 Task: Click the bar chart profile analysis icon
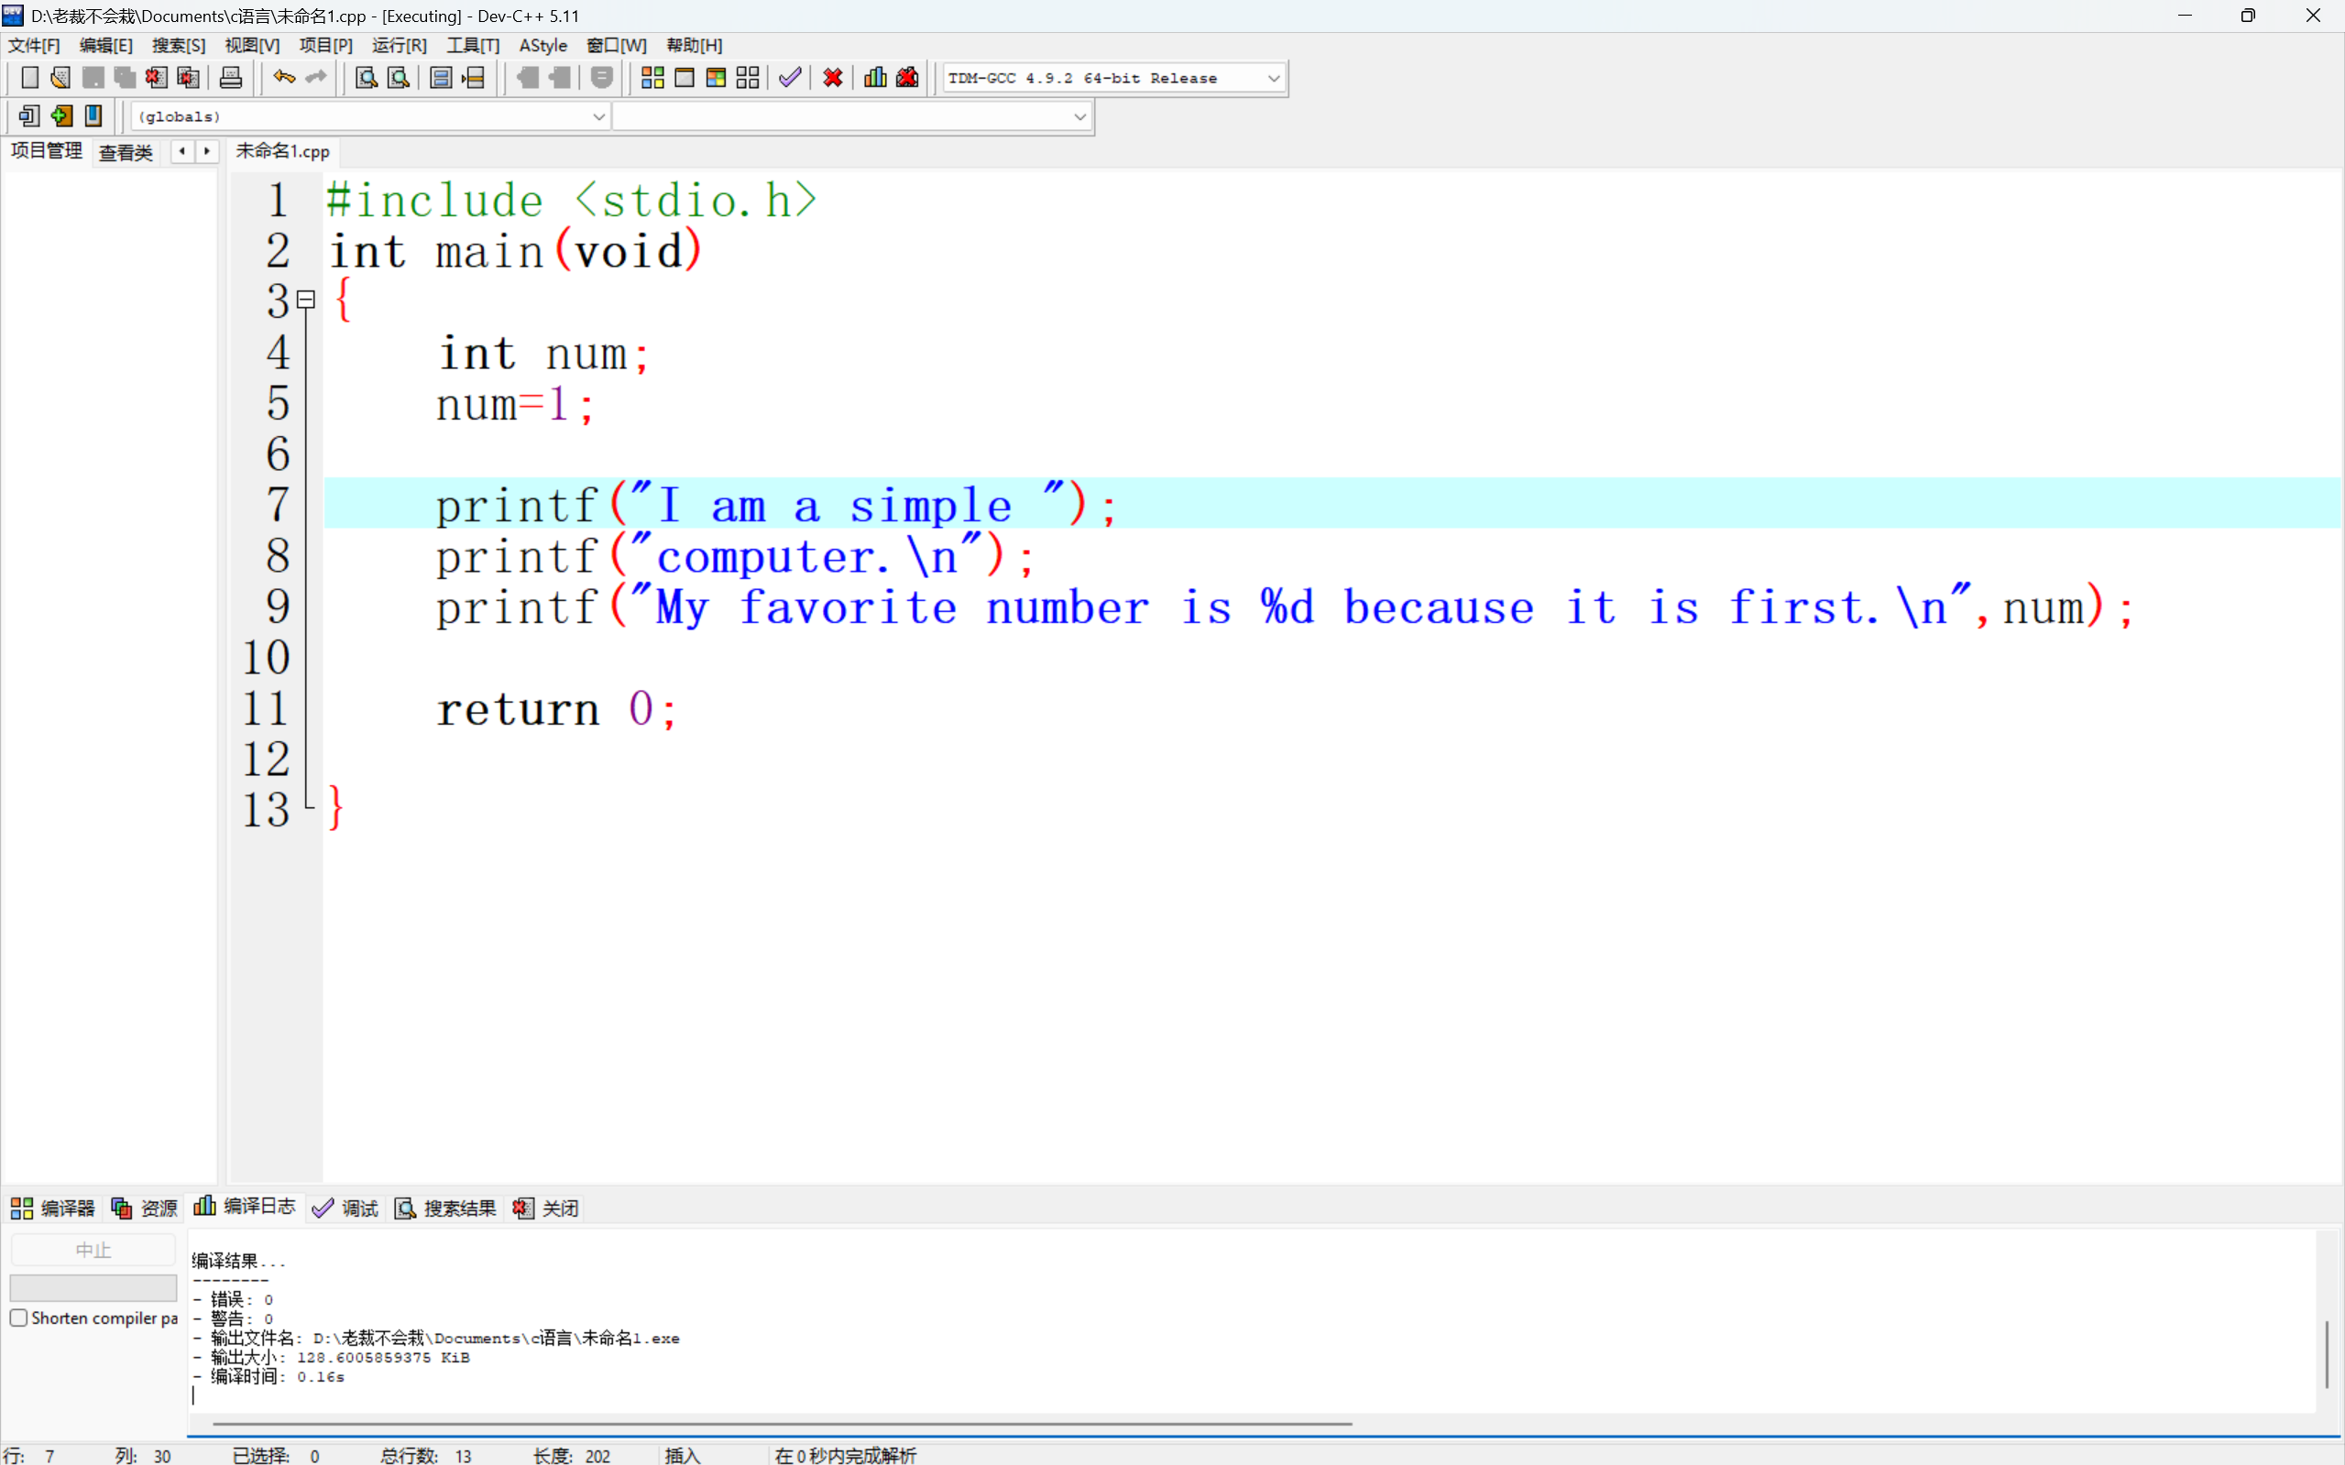point(875,78)
